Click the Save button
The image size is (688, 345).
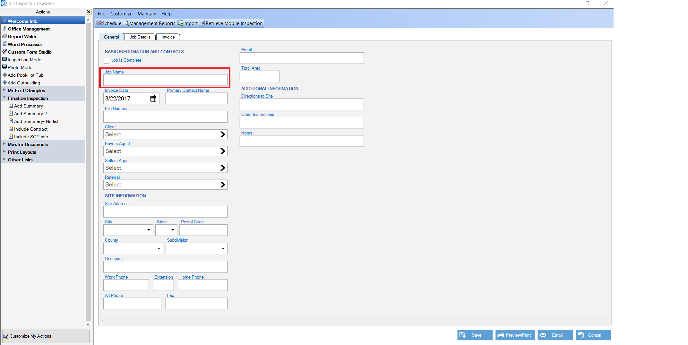[475, 335]
